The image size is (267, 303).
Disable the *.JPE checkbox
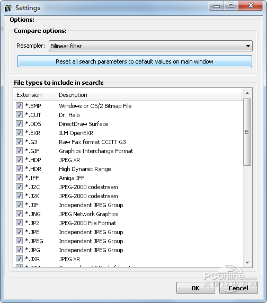point(19,232)
